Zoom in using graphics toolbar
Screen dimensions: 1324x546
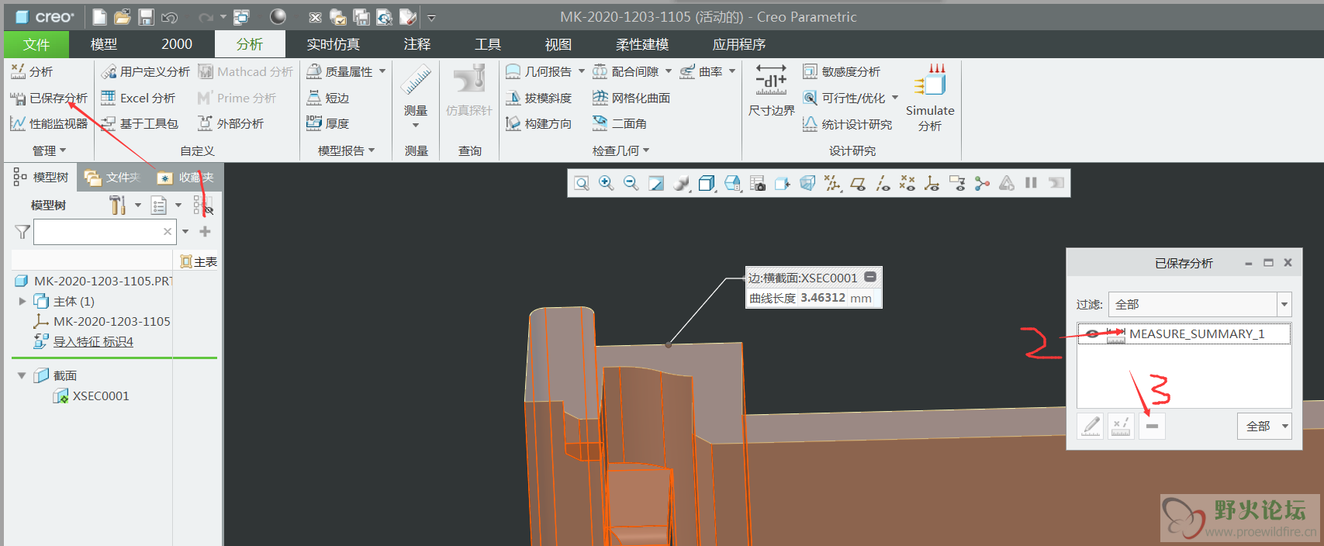pos(607,183)
